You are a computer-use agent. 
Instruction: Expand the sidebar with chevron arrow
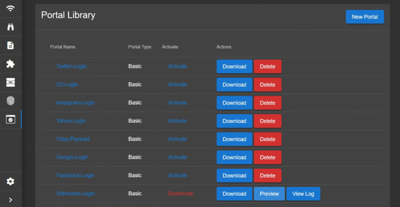coord(11,200)
